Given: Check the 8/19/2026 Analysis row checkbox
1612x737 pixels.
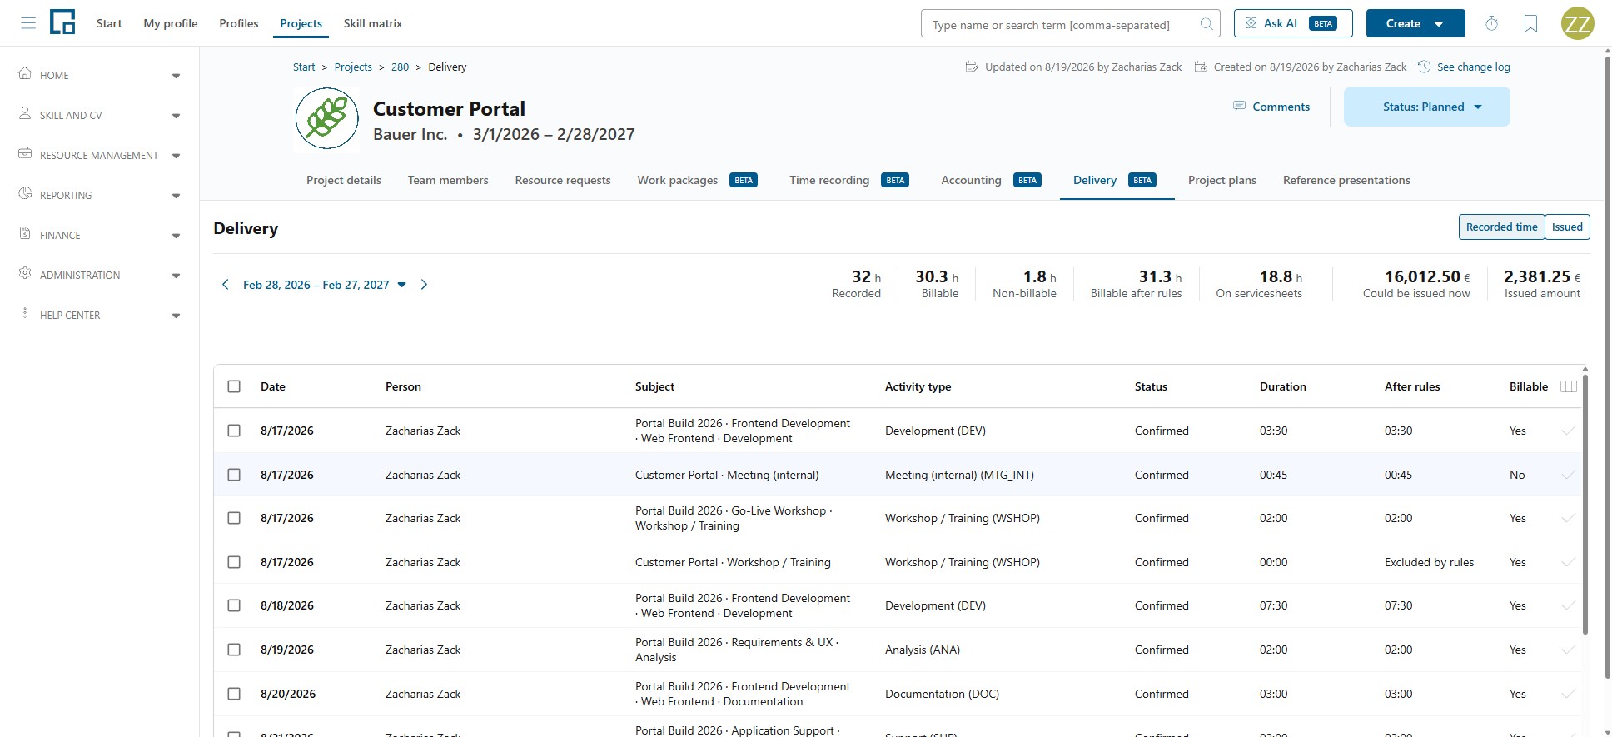Looking at the screenshot, I should click(234, 650).
